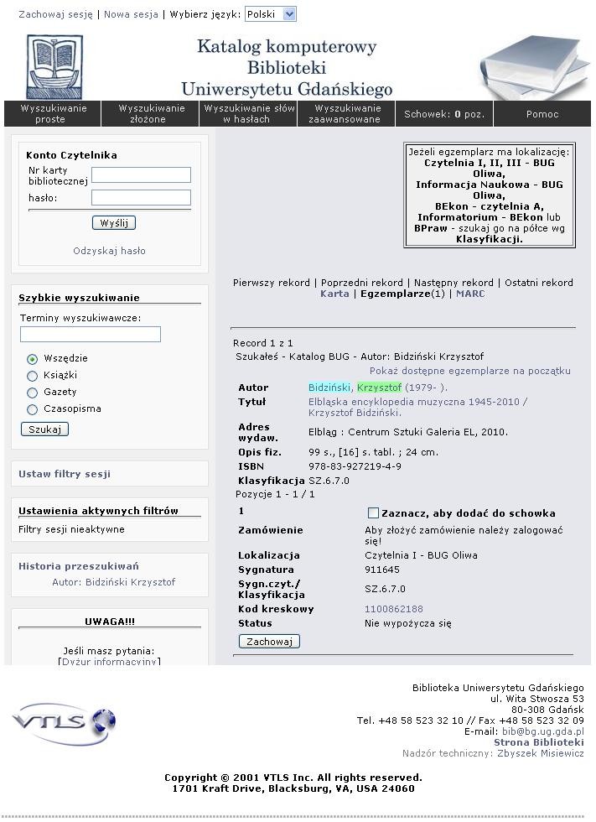Click Nowa sesja link
Image resolution: width=596 pixels, height=822 pixels.
pyautogui.click(x=131, y=14)
